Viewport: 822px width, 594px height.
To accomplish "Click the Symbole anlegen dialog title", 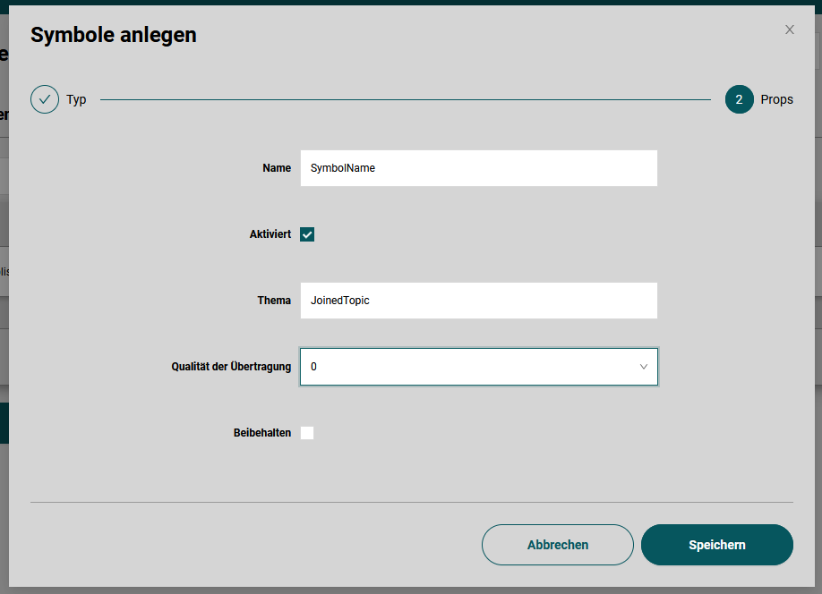I will (114, 35).
